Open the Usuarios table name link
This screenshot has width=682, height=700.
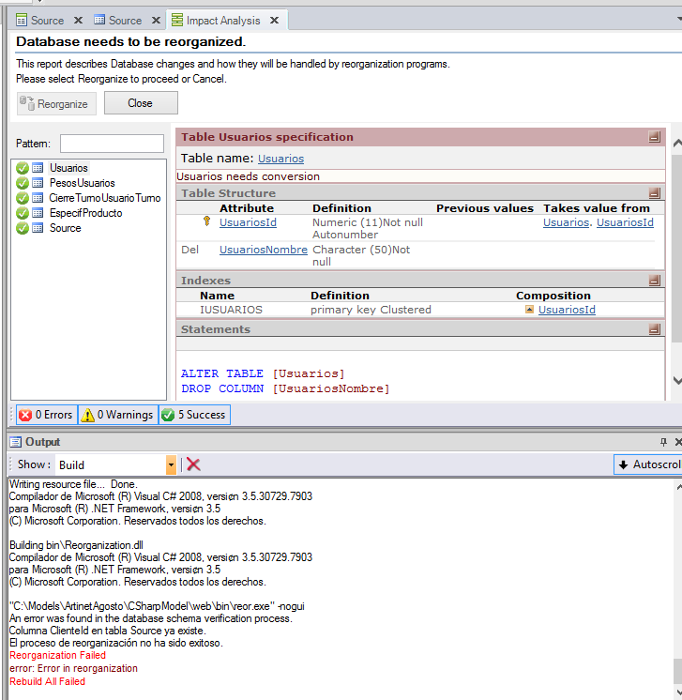pyautogui.click(x=280, y=159)
